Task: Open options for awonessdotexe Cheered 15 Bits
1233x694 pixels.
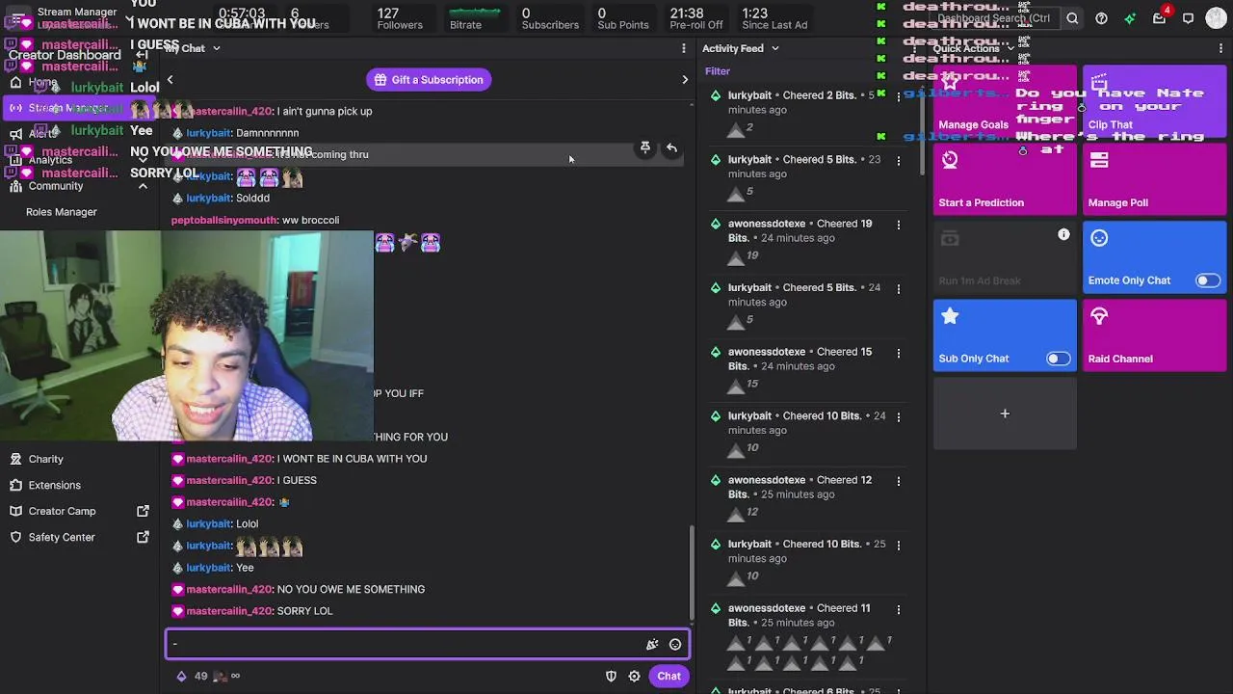Action: click(899, 353)
